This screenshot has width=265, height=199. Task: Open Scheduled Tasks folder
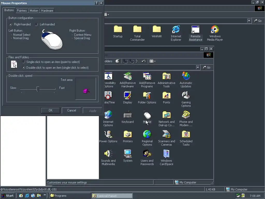click(186, 138)
